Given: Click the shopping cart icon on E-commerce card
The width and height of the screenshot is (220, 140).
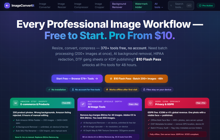Looking at the screenshot, I should 16,103.
